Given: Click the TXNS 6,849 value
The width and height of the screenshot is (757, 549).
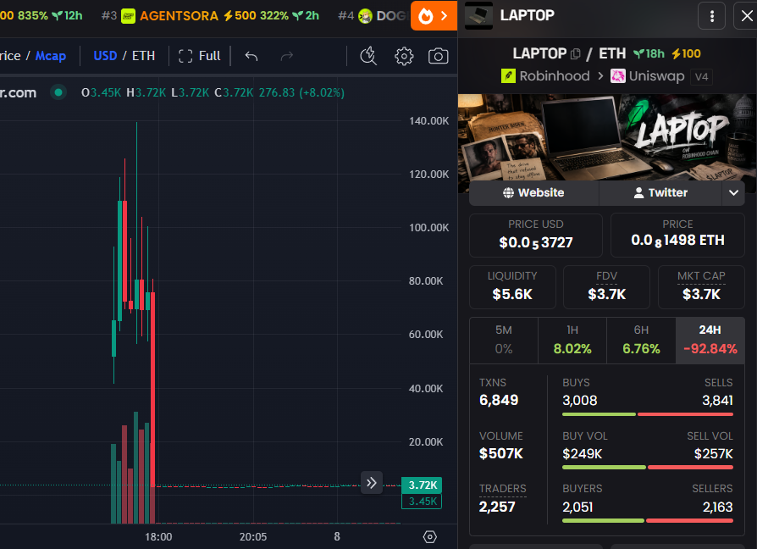Looking at the screenshot, I should pos(499,400).
